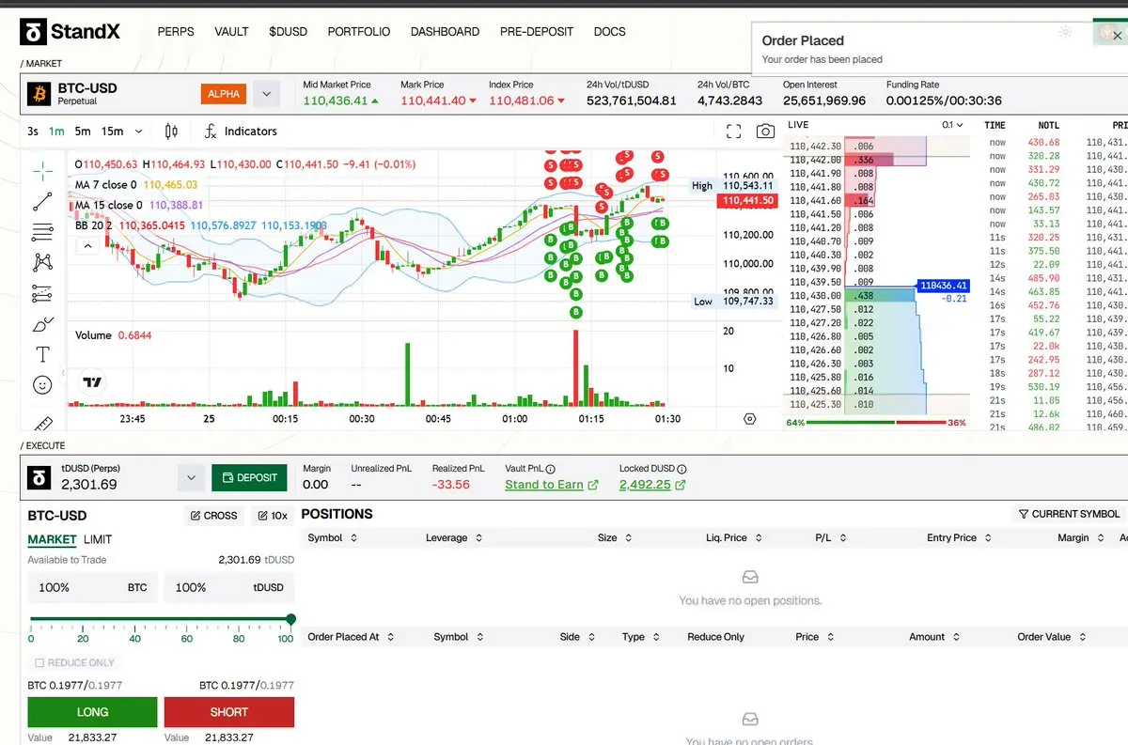The image size is (1128, 745).
Task: Set size slider to 40 mark
Action: coord(135,639)
